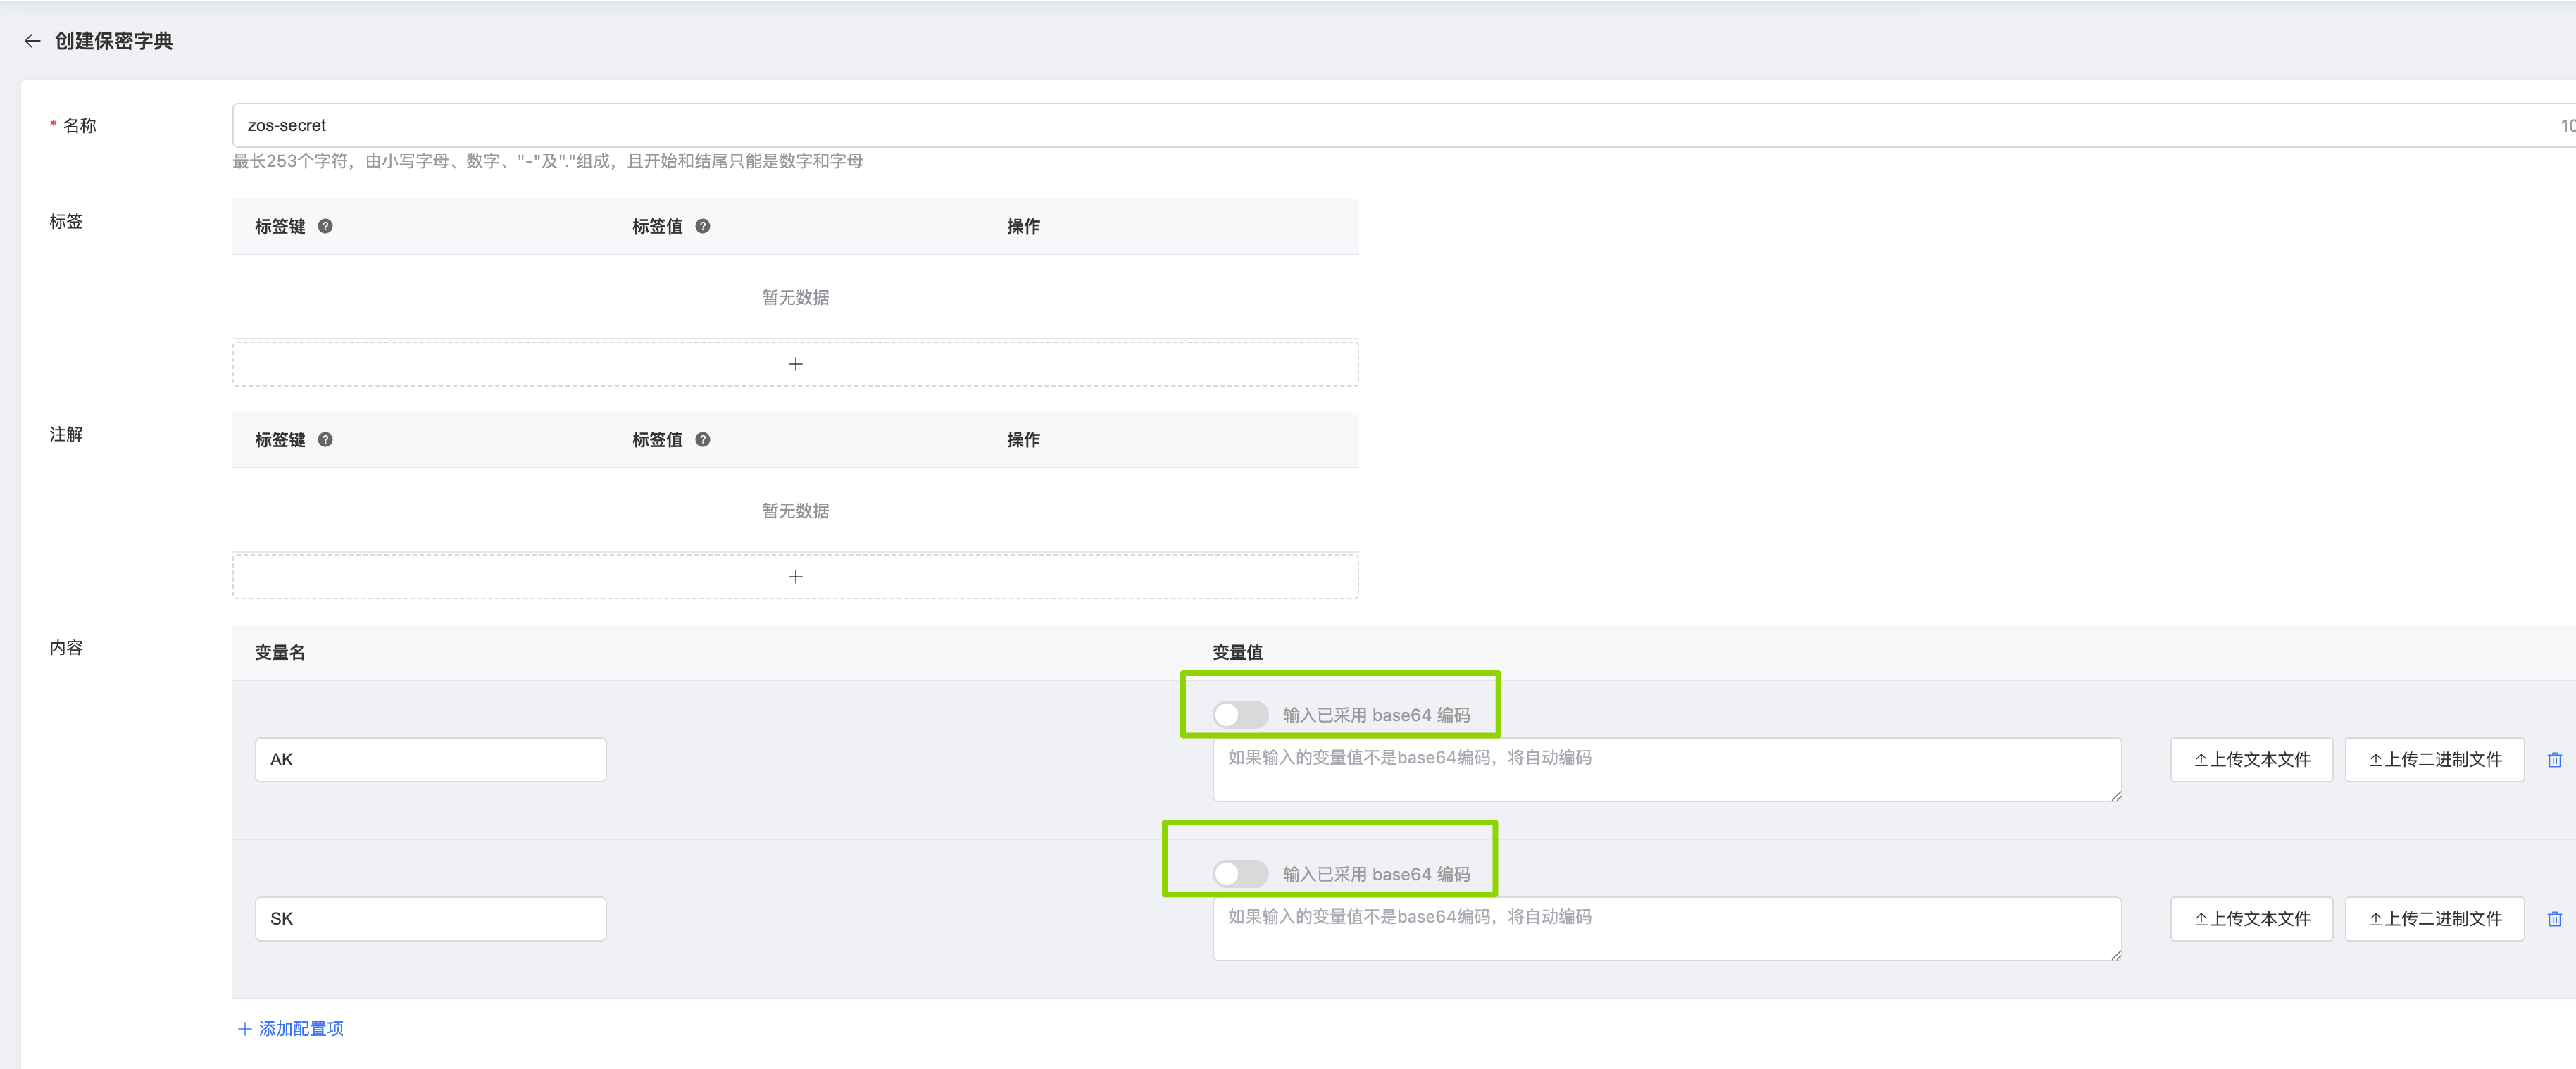Delete the SK variable row with trash icon
Viewport: 2576px width, 1069px height.
(x=2554, y=919)
